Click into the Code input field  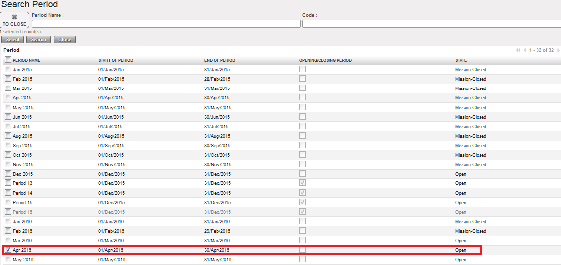pos(431,24)
